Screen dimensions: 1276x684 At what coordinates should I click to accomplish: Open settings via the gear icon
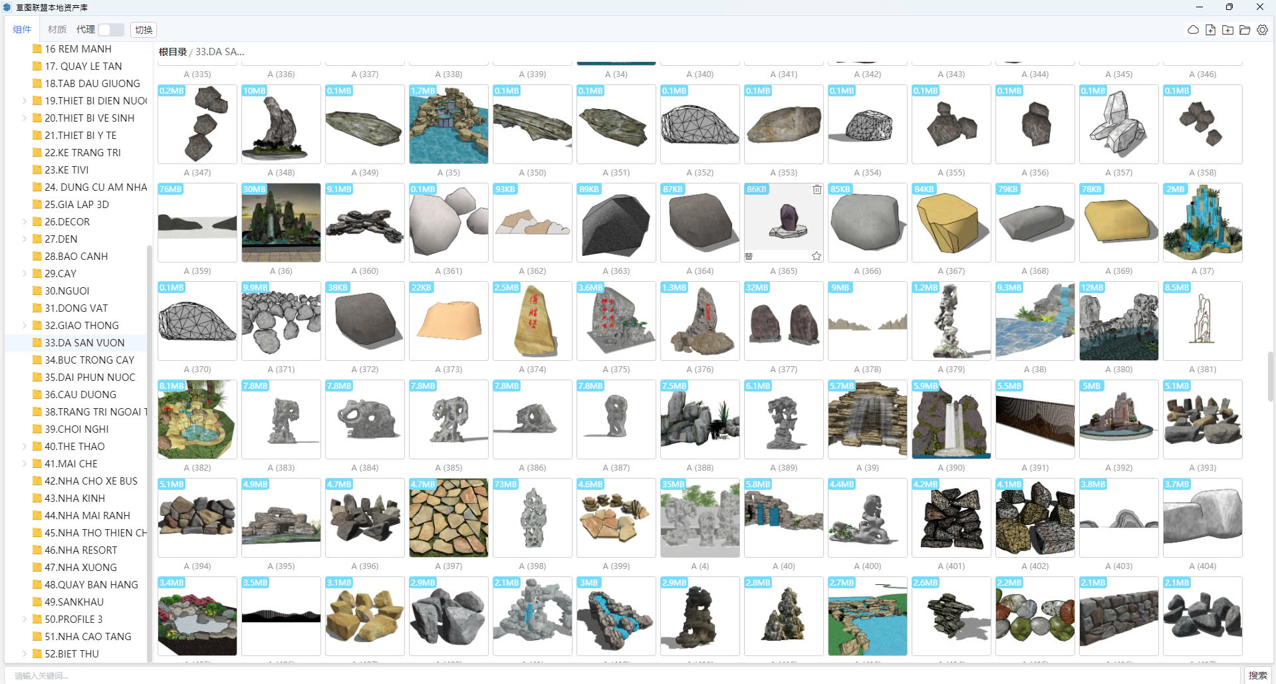[x=1262, y=30]
